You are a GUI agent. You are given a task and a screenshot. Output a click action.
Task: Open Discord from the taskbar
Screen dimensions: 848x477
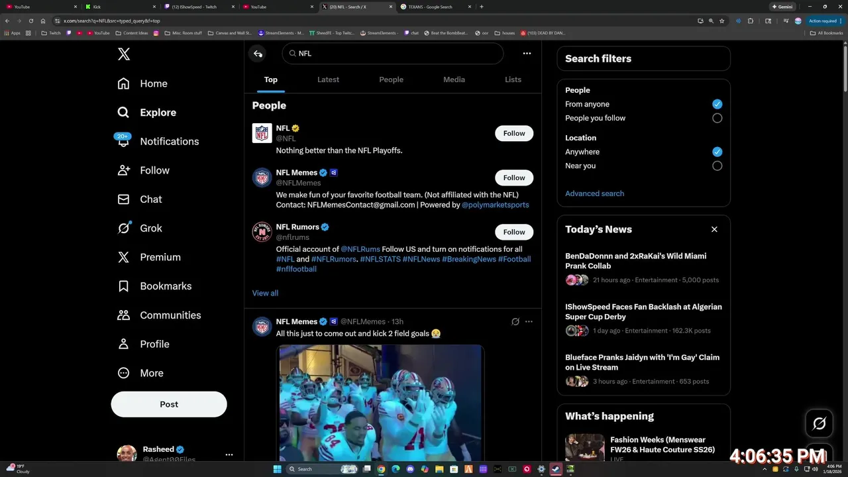(x=410, y=469)
